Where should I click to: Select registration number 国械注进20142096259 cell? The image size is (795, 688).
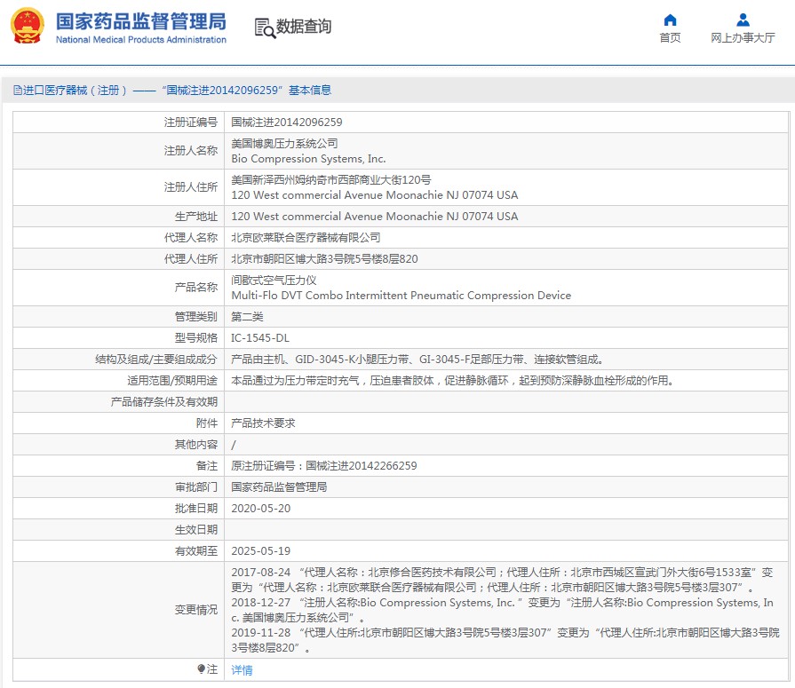click(x=286, y=123)
